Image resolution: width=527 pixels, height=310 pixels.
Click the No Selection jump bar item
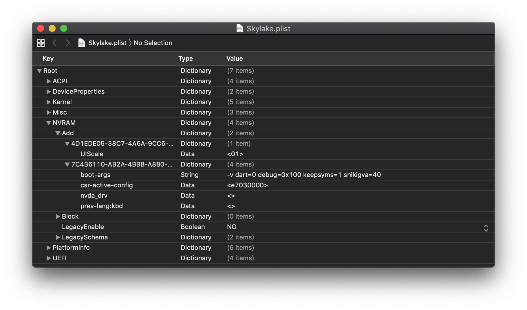153,43
